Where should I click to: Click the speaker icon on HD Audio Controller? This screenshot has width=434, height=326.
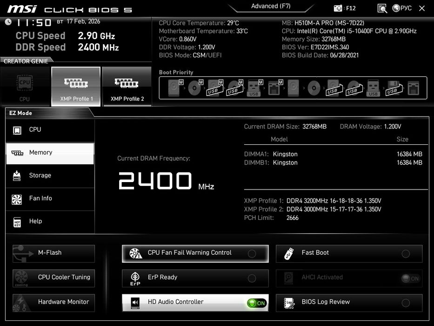point(135,303)
